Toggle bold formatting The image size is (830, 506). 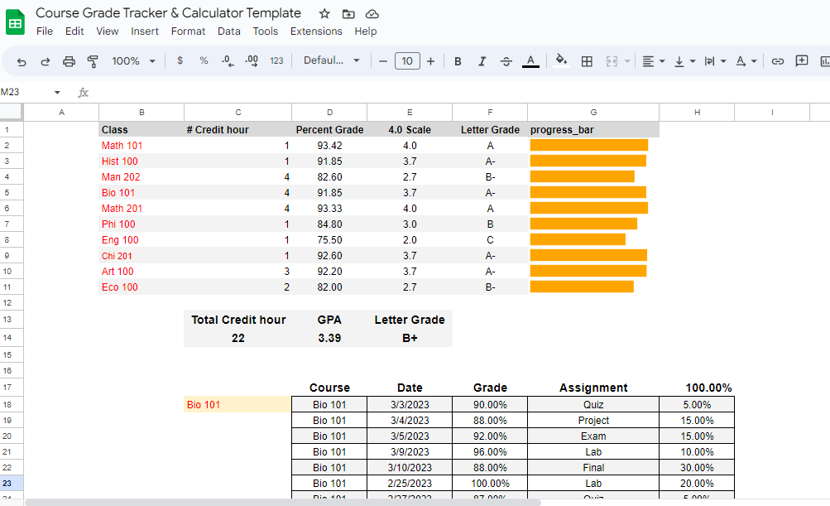click(x=458, y=60)
